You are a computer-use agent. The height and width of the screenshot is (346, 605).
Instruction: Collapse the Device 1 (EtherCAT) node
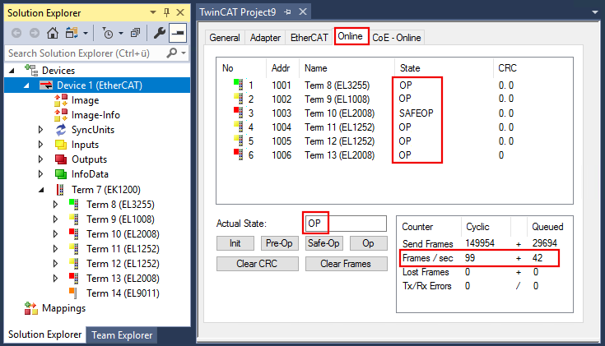coord(26,85)
